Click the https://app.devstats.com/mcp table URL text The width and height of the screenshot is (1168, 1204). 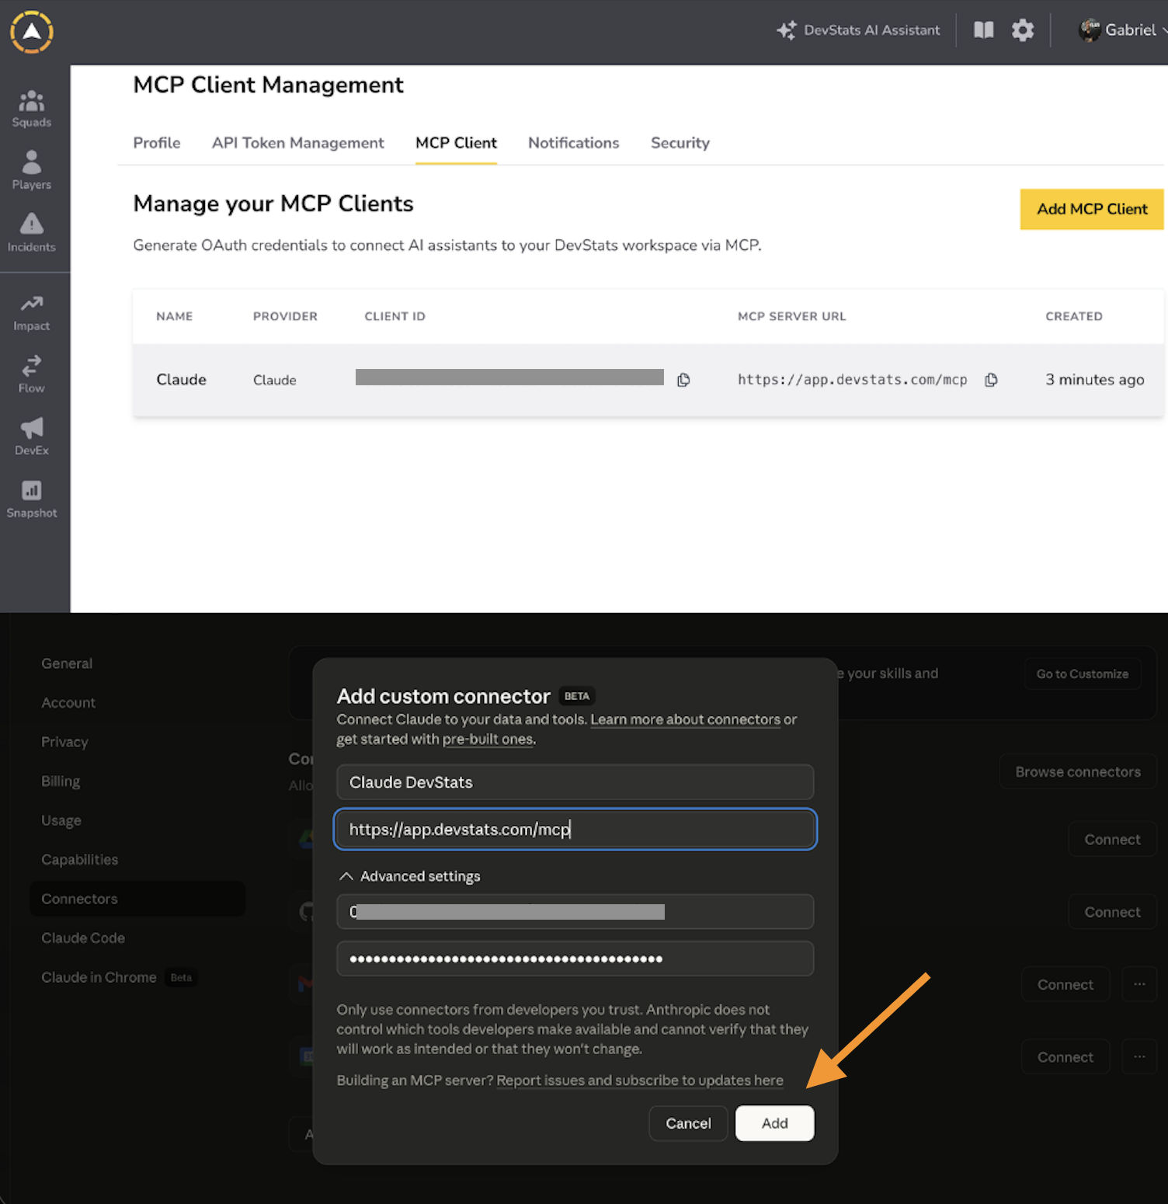click(853, 380)
